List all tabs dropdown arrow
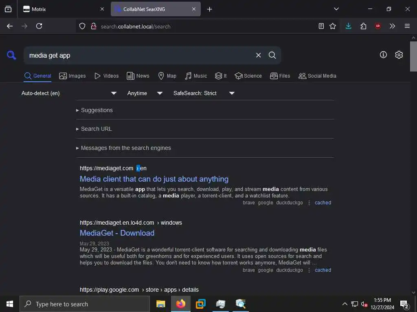Viewport: 417px width, 312px height. (336, 9)
